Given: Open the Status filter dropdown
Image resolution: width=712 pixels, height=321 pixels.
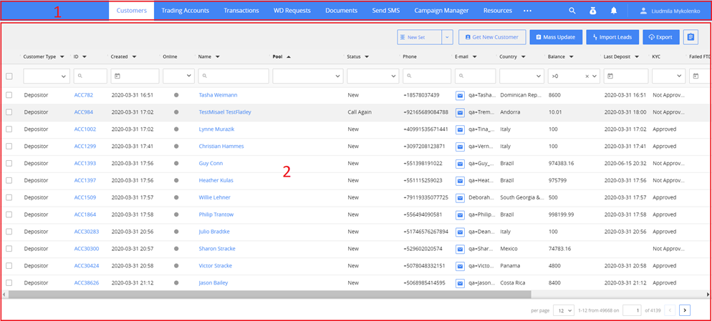Looking at the screenshot, I should (372, 76).
